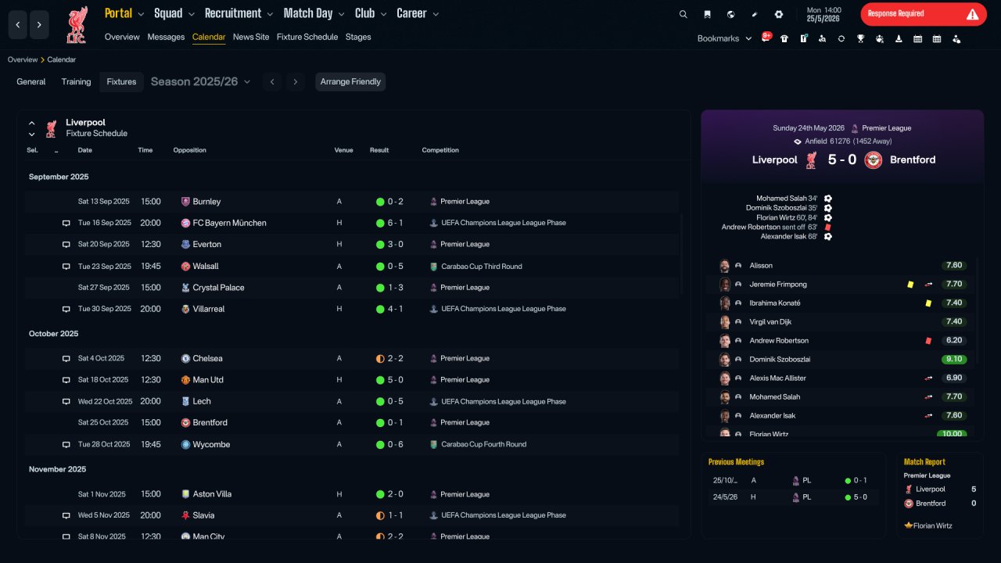
Task: Expand the Portal menu dropdown
Action: [x=141, y=14]
